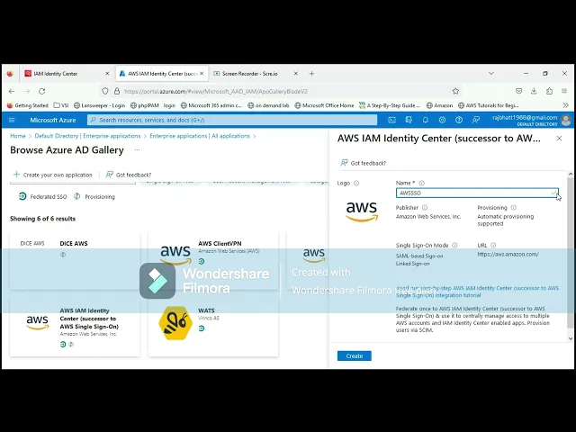Open the ellipsis next to Browse Azure AD Gallery

pyautogui.click(x=137, y=150)
